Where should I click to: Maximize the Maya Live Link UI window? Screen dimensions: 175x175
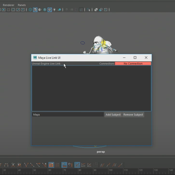(135, 57)
